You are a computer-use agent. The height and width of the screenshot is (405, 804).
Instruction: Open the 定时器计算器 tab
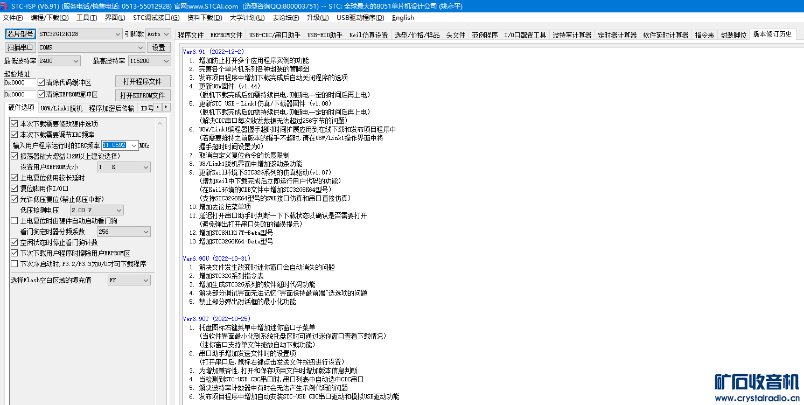[x=617, y=35]
